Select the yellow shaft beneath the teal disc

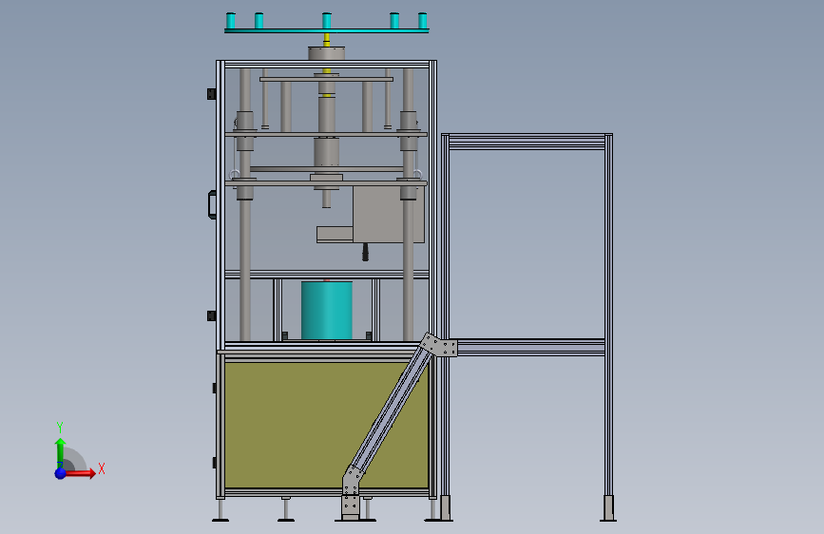[x=327, y=40]
